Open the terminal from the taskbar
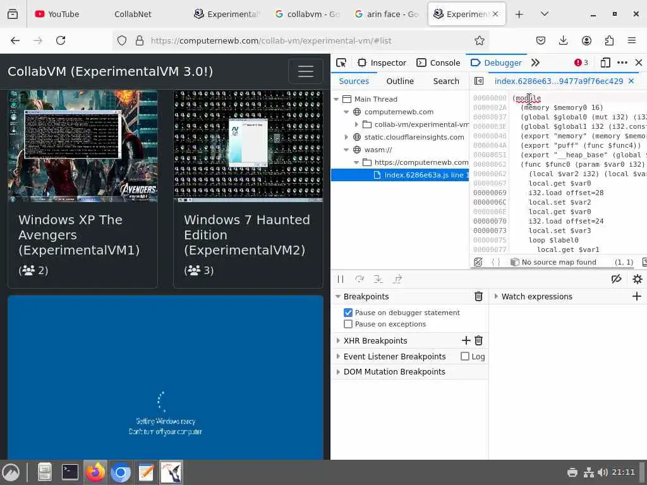647x485 pixels. point(70,472)
